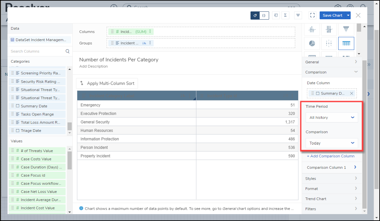Open the Comparison dropdown showing Today
The image size is (380, 221).
[332, 143]
